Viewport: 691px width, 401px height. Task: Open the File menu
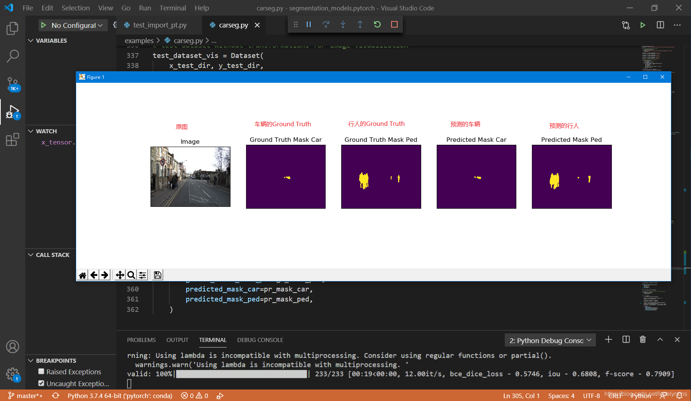[x=28, y=8]
